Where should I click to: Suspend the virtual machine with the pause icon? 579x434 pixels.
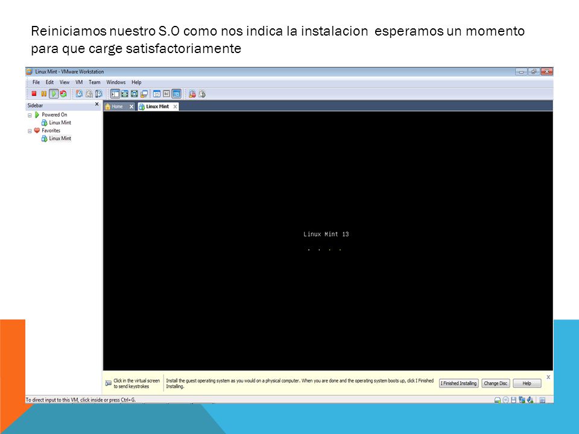point(43,94)
